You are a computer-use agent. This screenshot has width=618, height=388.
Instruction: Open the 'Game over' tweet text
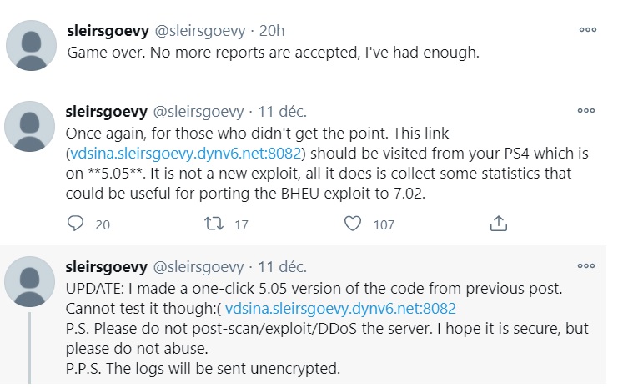point(273,53)
